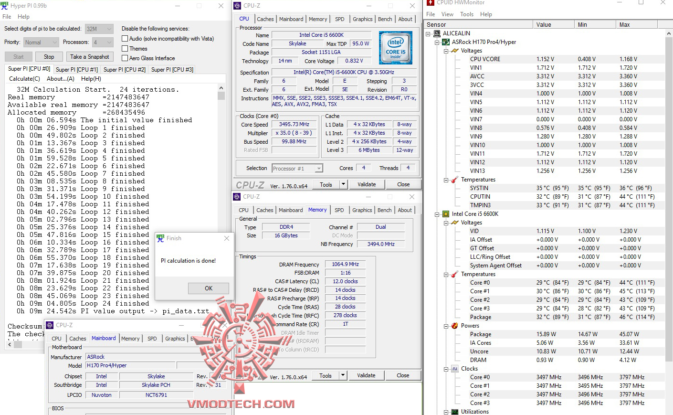This screenshot has width=673, height=415.
Task: Click Close in the Memory CPU-Z window
Action: coord(403,375)
